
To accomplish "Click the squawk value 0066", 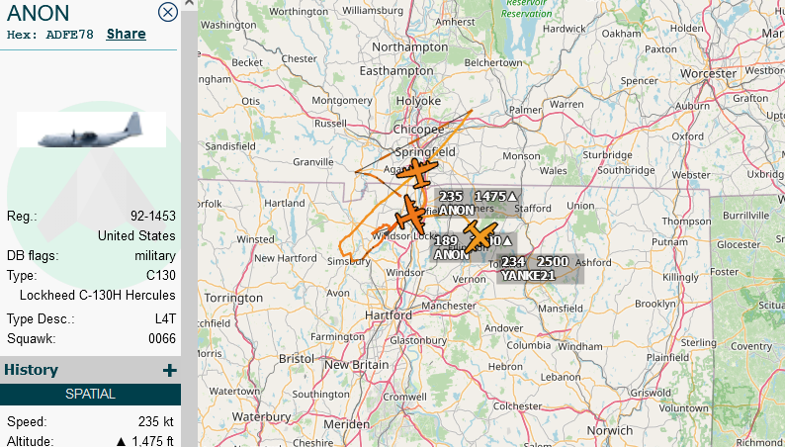I will [162, 339].
